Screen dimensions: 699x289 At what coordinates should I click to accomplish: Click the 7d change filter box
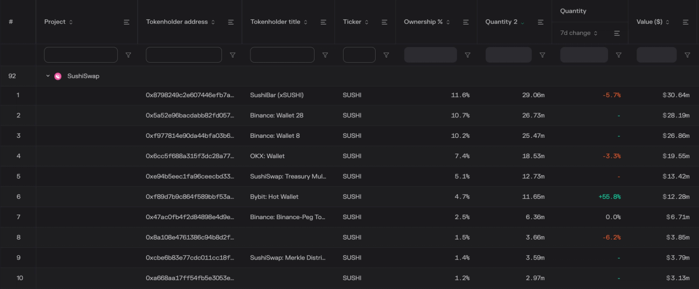(x=584, y=55)
